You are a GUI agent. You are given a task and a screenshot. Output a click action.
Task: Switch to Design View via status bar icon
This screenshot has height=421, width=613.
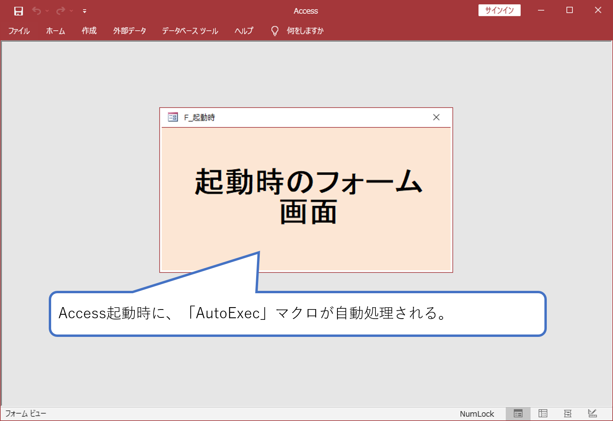[x=593, y=413]
